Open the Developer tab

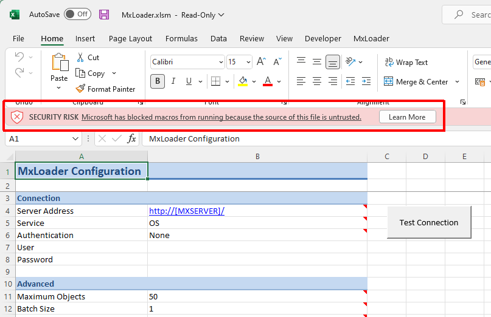point(323,39)
